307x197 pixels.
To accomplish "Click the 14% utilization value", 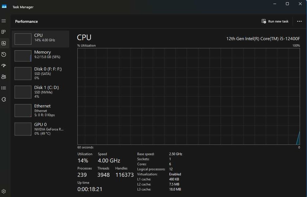I will tap(83, 160).
